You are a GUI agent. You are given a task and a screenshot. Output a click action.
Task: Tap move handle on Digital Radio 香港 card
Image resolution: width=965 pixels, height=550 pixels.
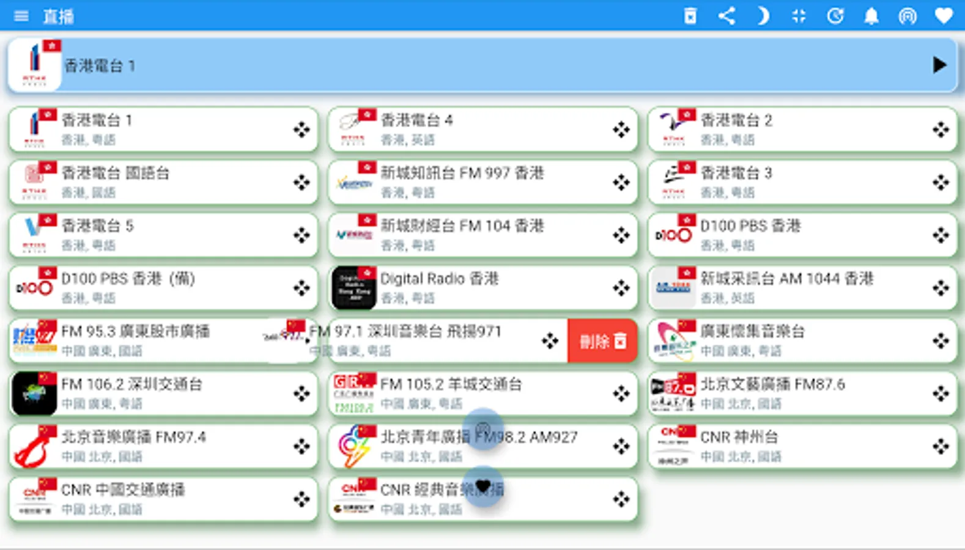point(621,288)
